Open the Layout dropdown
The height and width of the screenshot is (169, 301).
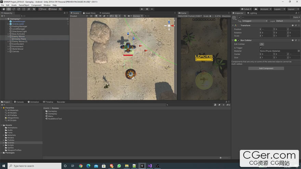coord(293,9)
